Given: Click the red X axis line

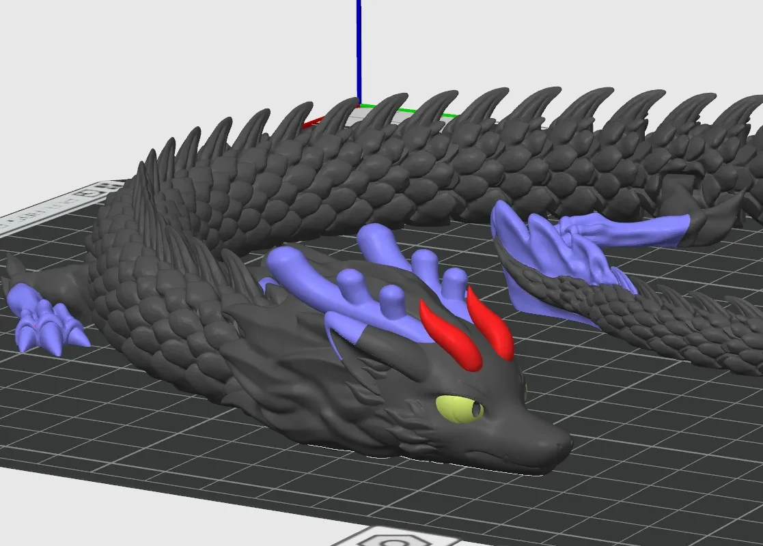Looking at the screenshot, I should (x=313, y=122).
